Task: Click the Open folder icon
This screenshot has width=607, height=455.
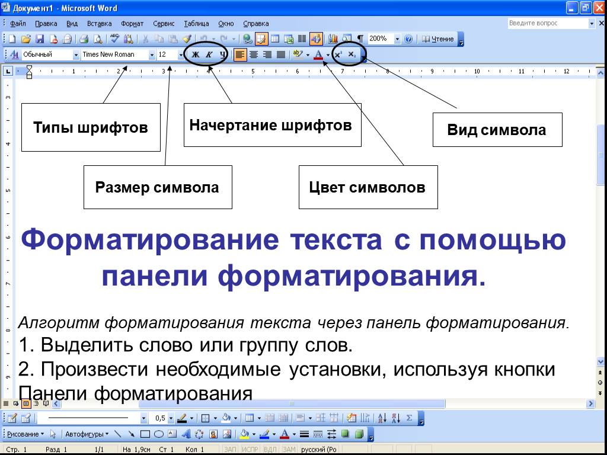Action: [x=25, y=39]
